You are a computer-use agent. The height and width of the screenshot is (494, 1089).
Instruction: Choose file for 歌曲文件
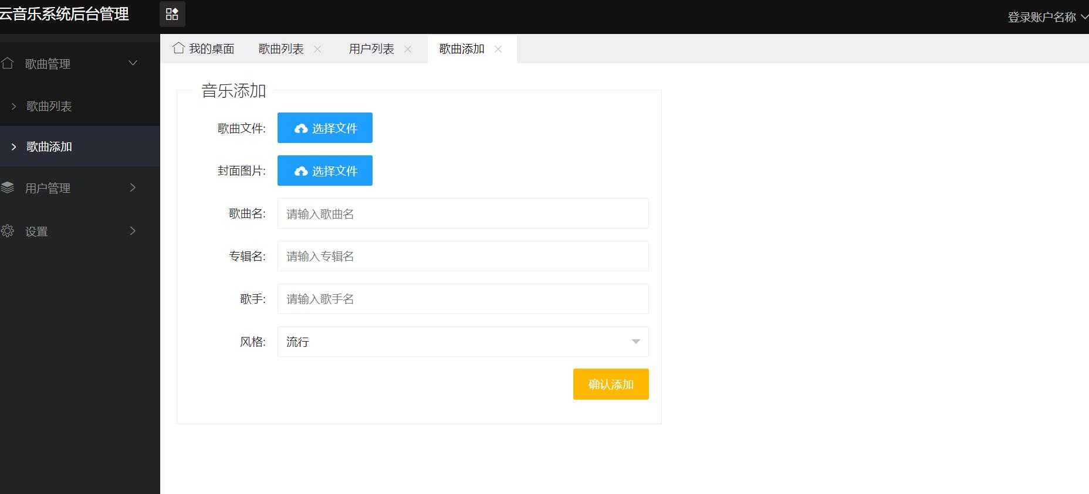[325, 128]
